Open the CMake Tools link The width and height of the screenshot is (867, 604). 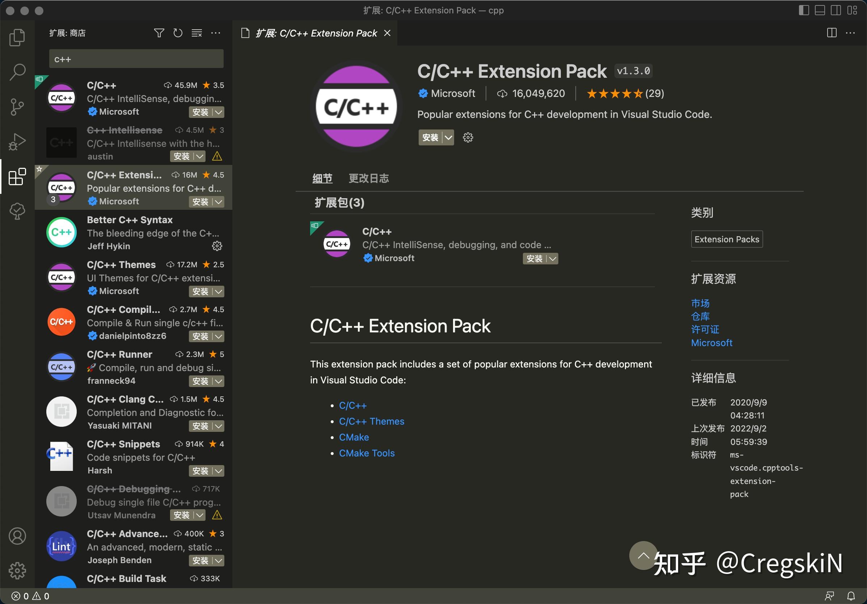tap(367, 453)
